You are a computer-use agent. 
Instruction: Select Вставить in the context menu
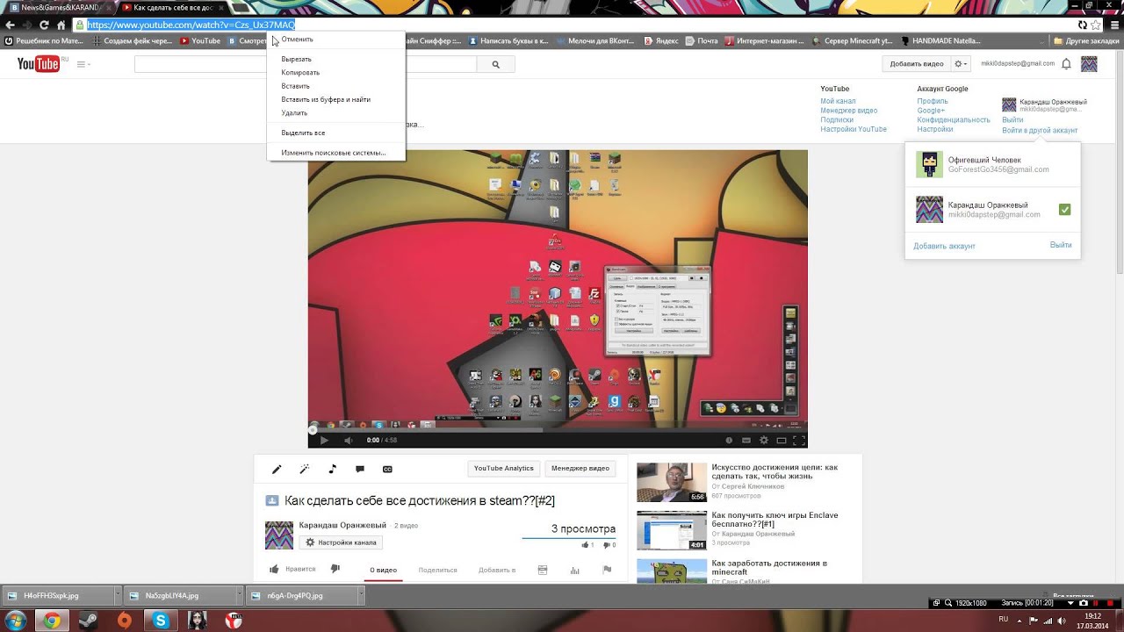296,86
